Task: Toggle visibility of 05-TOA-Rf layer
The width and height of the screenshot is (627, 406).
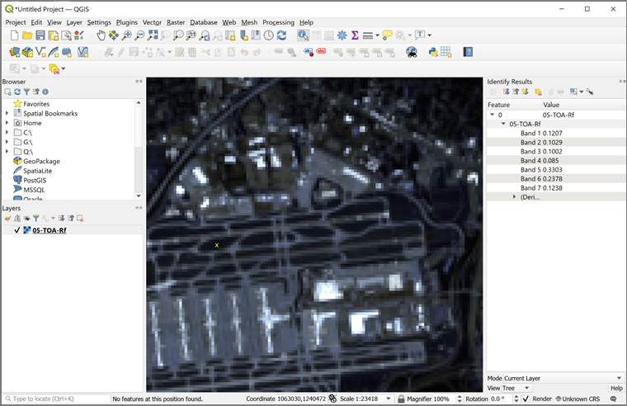Action: tap(16, 230)
